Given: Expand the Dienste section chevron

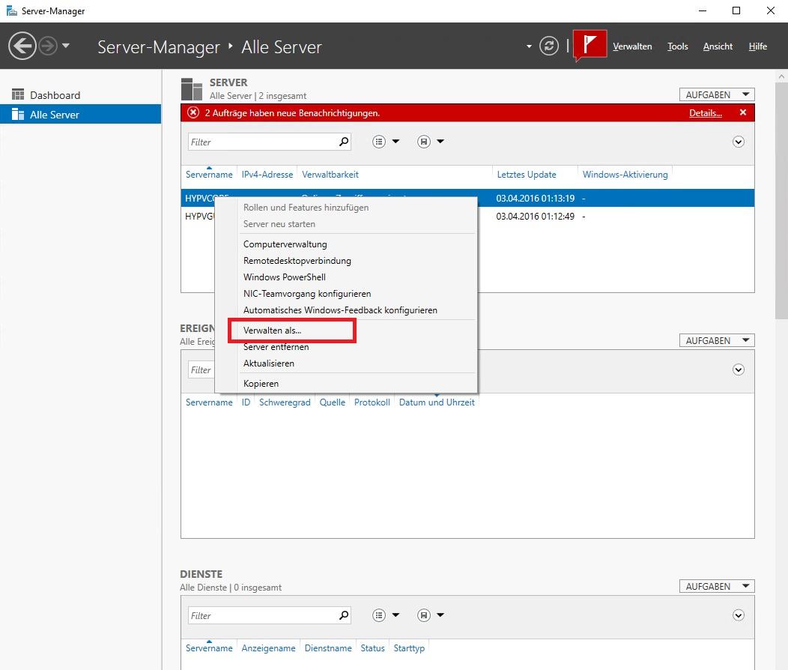Looking at the screenshot, I should [739, 615].
